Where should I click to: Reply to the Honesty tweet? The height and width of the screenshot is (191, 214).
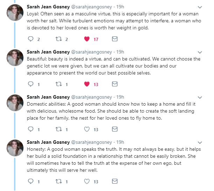[x=30, y=181]
